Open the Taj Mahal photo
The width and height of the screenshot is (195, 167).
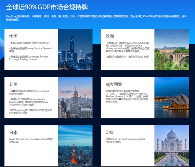(x=171, y=146)
